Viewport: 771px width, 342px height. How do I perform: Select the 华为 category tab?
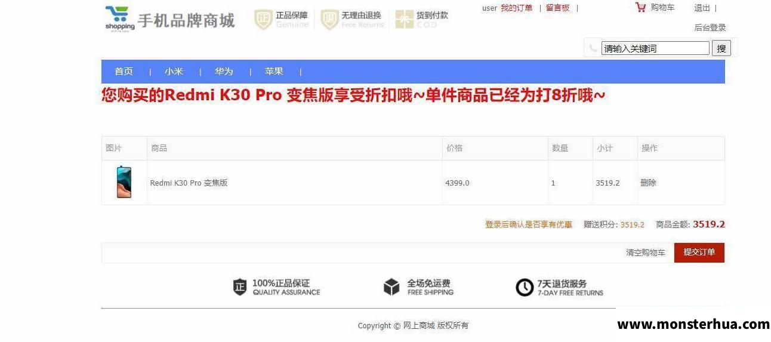coord(224,72)
